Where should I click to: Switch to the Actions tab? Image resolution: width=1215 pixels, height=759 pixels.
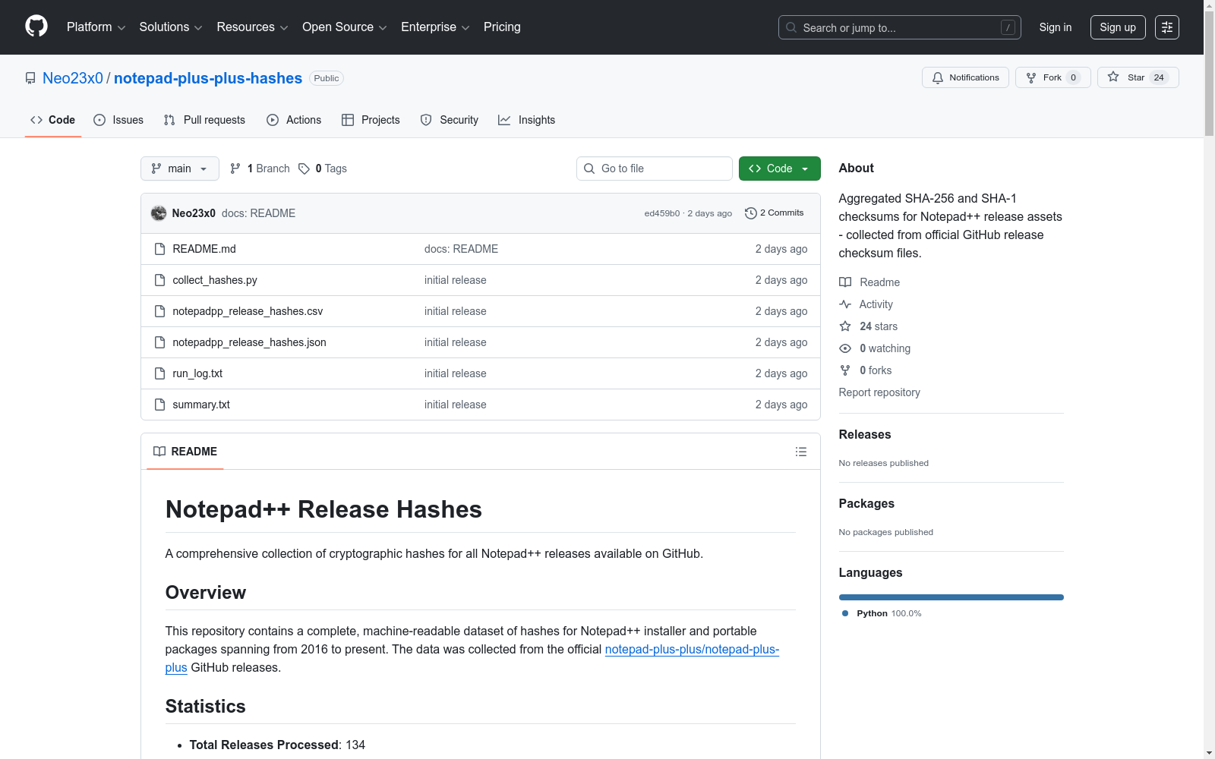click(x=294, y=120)
